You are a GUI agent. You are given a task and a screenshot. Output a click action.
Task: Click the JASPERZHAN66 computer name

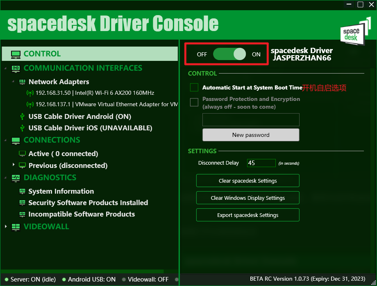[x=302, y=58]
